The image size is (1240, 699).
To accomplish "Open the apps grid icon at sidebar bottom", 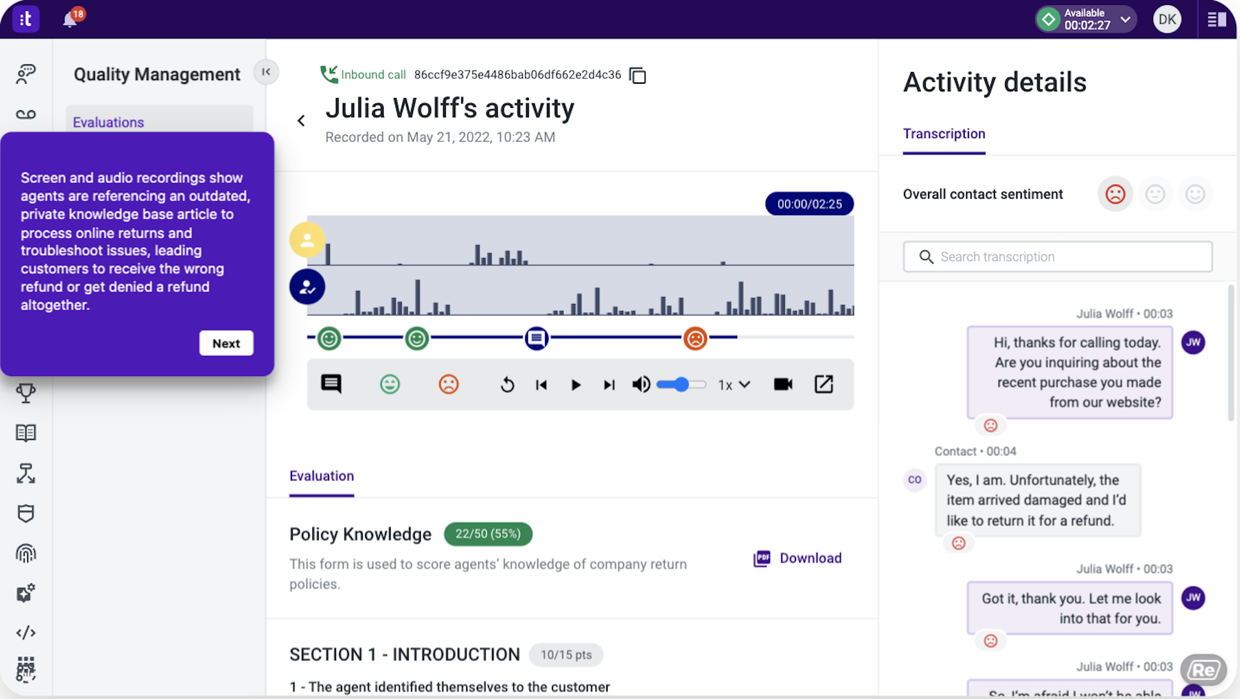I will click(x=25, y=670).
